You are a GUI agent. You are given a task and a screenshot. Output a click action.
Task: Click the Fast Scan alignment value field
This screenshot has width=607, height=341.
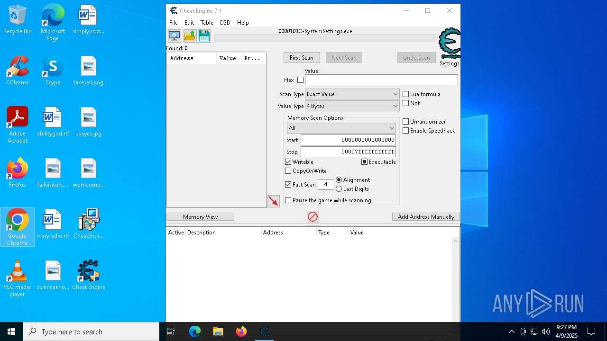pyautogui.click(x=326, y=185)
